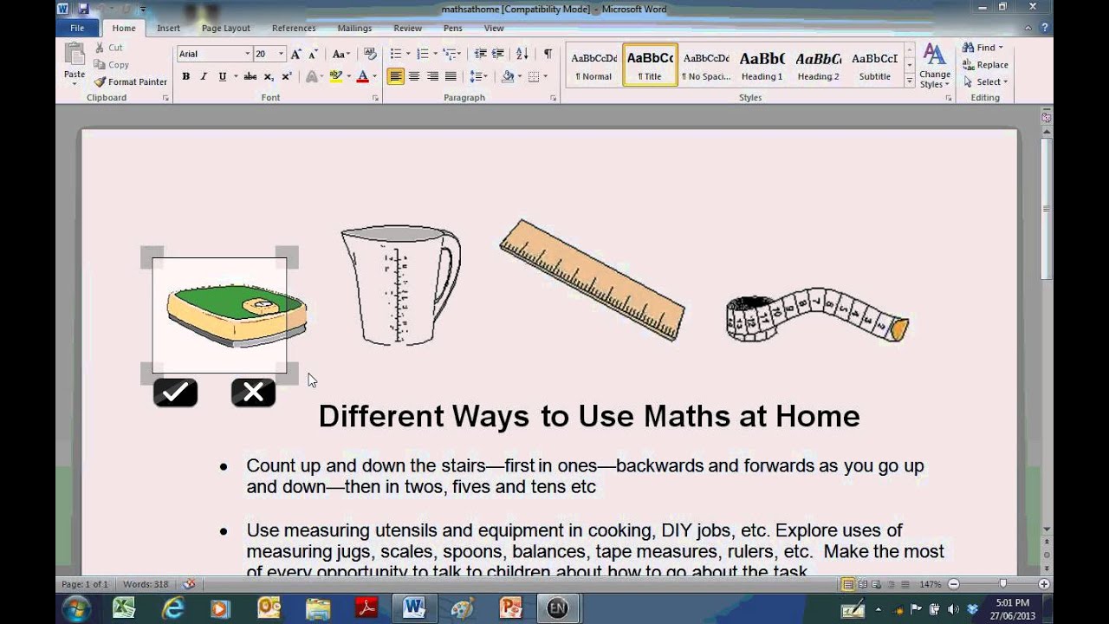Zoom out with the minus button

953,584
